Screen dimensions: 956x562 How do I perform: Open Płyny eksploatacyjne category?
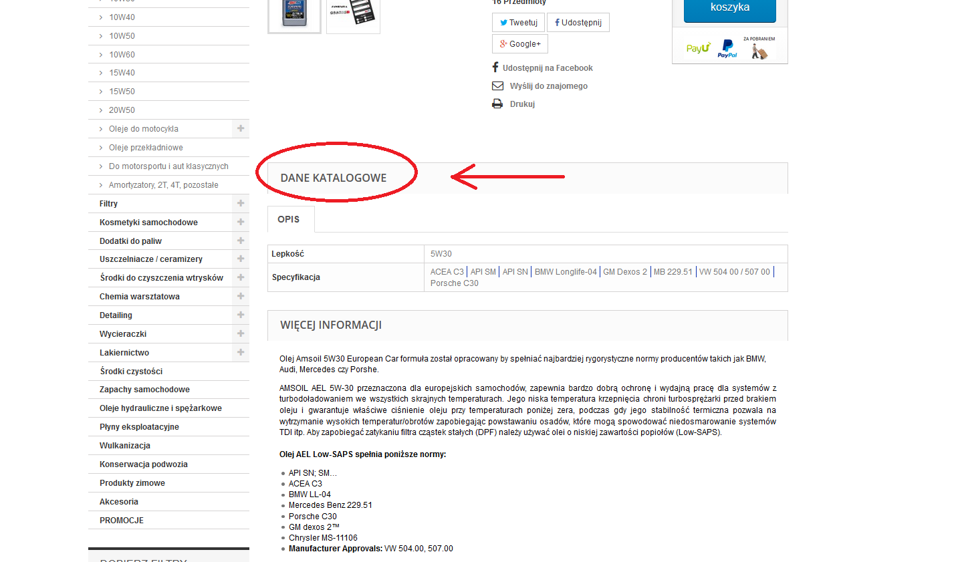click(x=139, y=427)
